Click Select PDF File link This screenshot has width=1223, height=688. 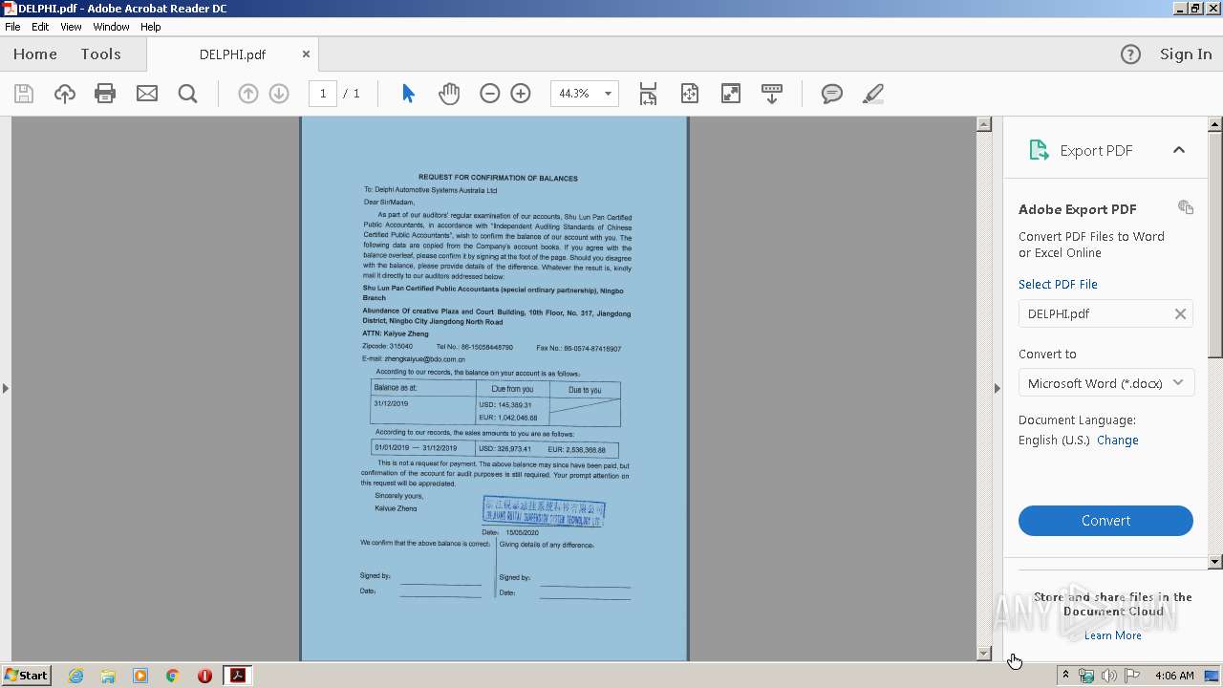(1058, 284)
